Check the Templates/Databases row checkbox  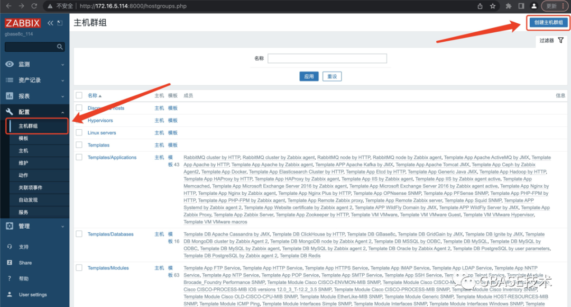pyautogui.click(x=79, y=234)
